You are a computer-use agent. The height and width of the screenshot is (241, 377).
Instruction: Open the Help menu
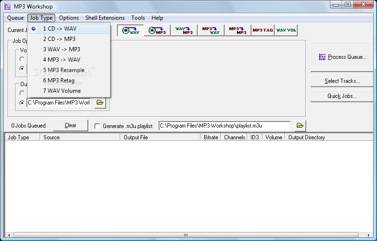pos(157,18)
